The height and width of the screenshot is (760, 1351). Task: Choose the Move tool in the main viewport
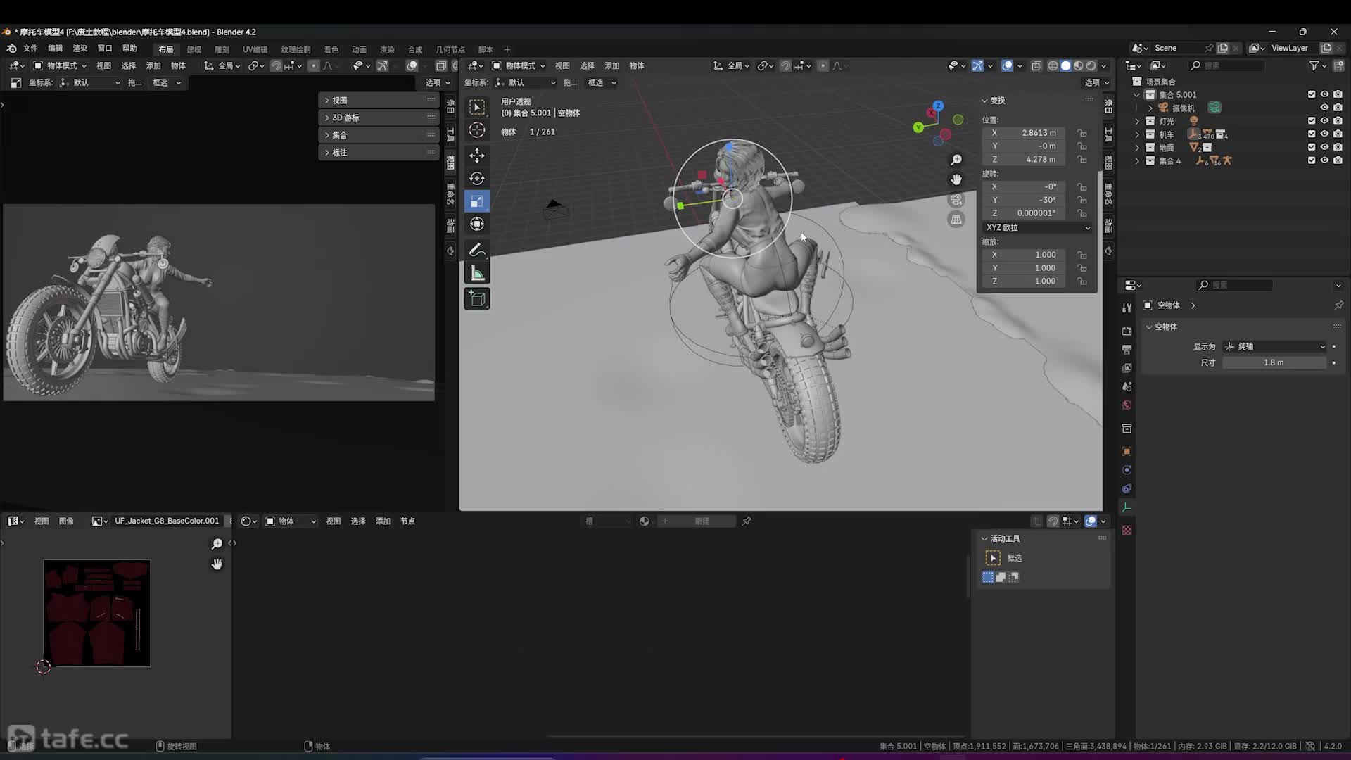click(x=477, y=155)
